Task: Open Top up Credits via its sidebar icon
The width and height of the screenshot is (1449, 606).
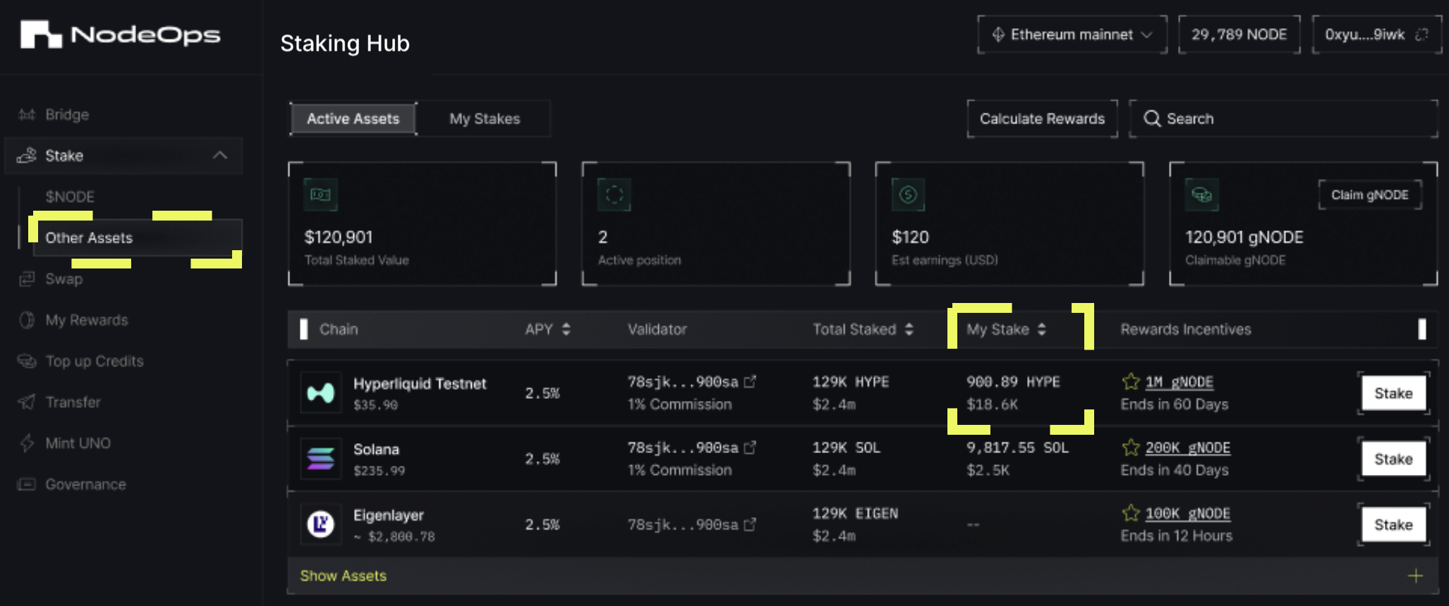Action: click(x=26, y=361)
